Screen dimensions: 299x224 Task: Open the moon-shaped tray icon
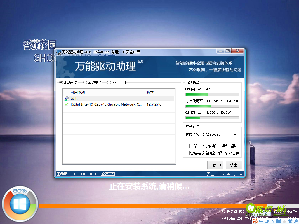click(267, 221)
